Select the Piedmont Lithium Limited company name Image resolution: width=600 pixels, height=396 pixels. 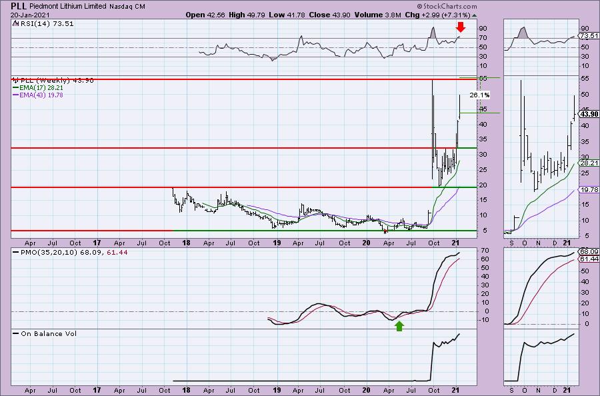click(69, 6)
